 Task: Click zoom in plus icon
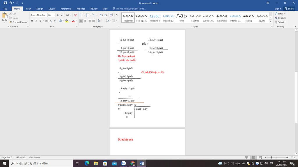click(x=287, y=157)
